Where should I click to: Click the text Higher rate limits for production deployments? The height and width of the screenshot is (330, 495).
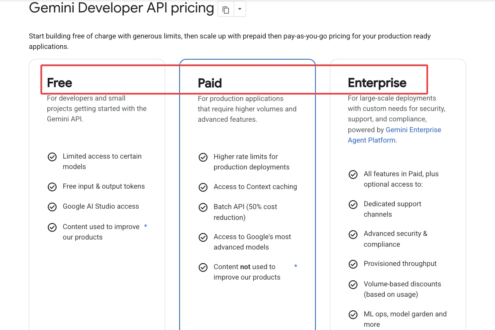(x=252, y=162)
